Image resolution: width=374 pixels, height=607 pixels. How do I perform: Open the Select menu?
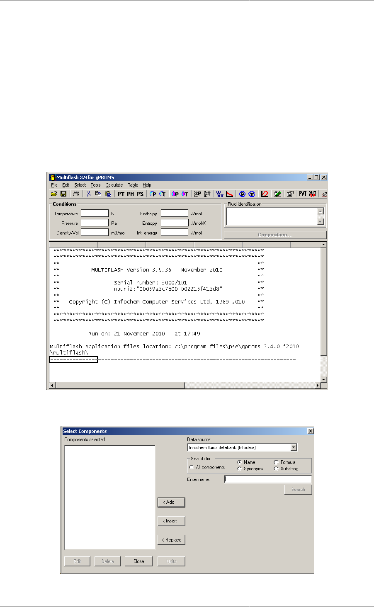click(x=80, y=185)
